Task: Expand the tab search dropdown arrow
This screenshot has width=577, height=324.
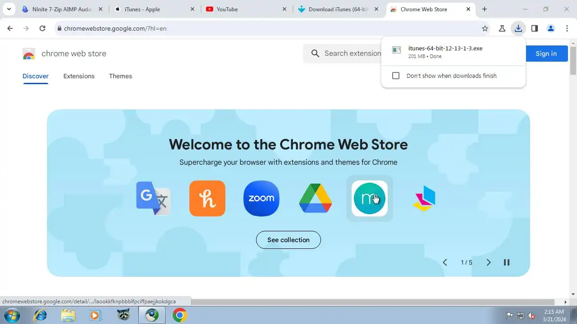Action: click(9, 9)
